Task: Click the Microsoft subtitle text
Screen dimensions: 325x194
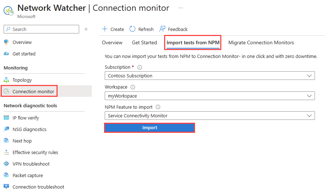Action: pyautogui.click(x=26, y=17)
